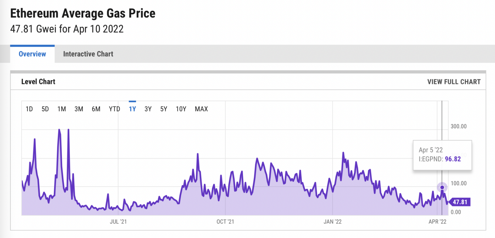Switch chart to 3Y range
This screenshot has height=238, width=495.
148,109
